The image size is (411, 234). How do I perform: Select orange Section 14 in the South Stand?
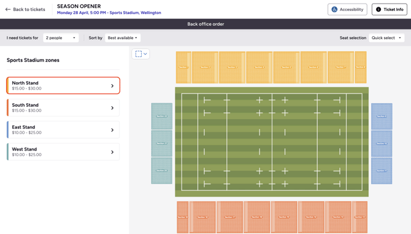point(312,217)
